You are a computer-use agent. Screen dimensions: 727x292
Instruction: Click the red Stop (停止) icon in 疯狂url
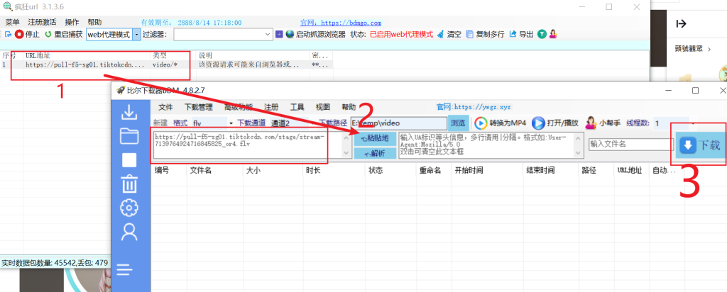[x=19, y=34]
